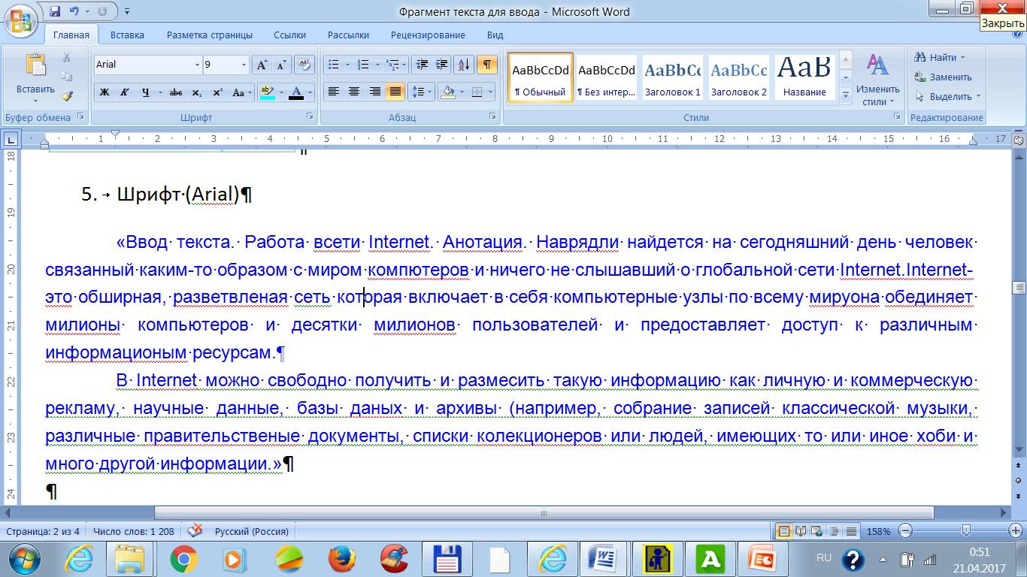Open the Вставка tab
This screenshot has height=577, width=1027.
coord(127,35)
